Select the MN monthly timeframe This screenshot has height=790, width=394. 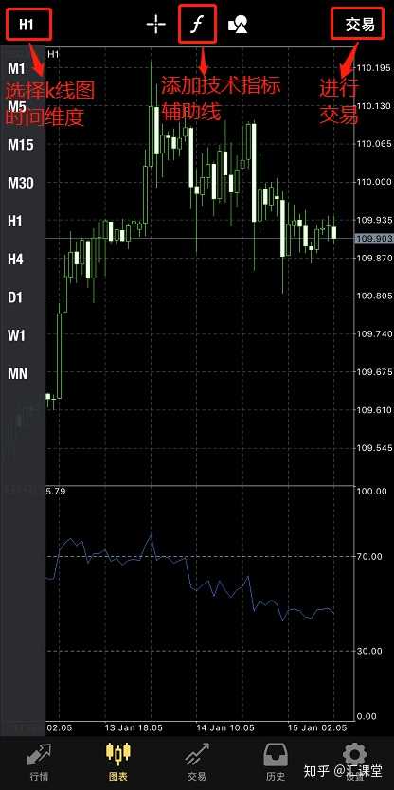[x=18, y=374]
